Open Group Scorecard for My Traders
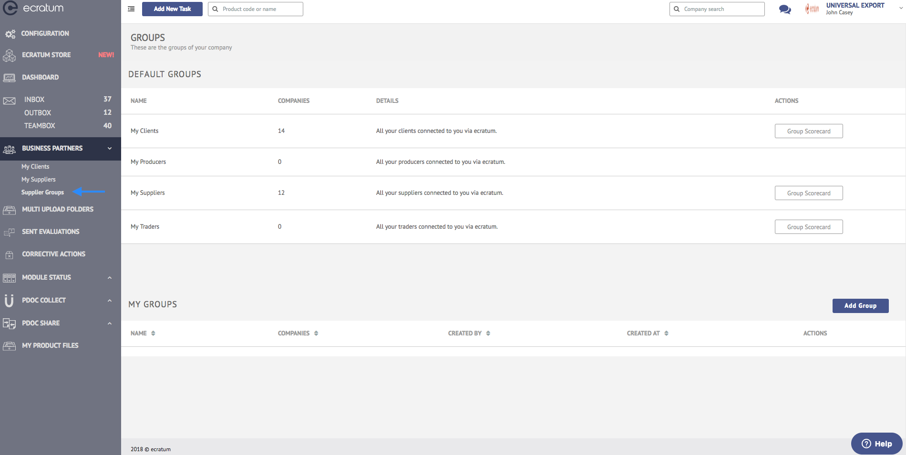The height and width of the screenshot is (455, 906). click(809, 227)
